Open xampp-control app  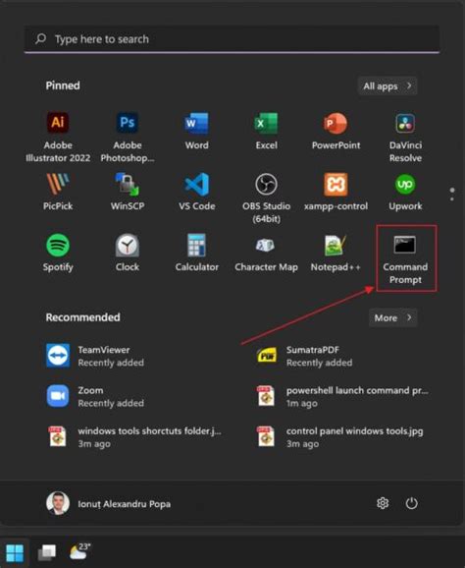tap(336, 192)
